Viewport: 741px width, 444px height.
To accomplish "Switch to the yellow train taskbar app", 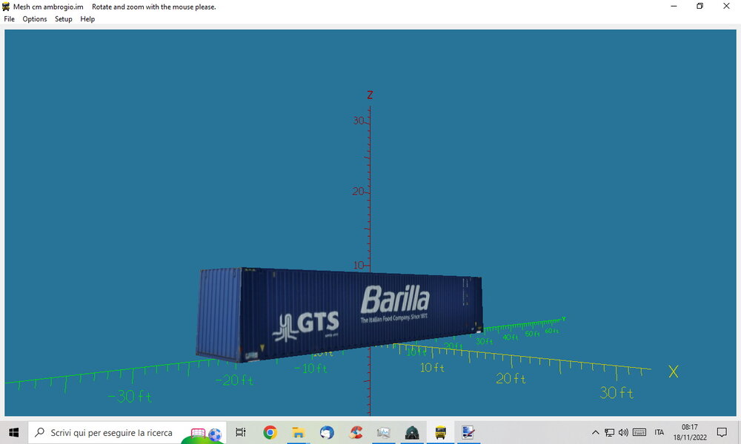I will tap(440, 432).
